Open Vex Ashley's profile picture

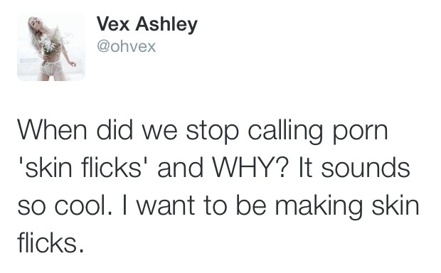pos(51,47)
